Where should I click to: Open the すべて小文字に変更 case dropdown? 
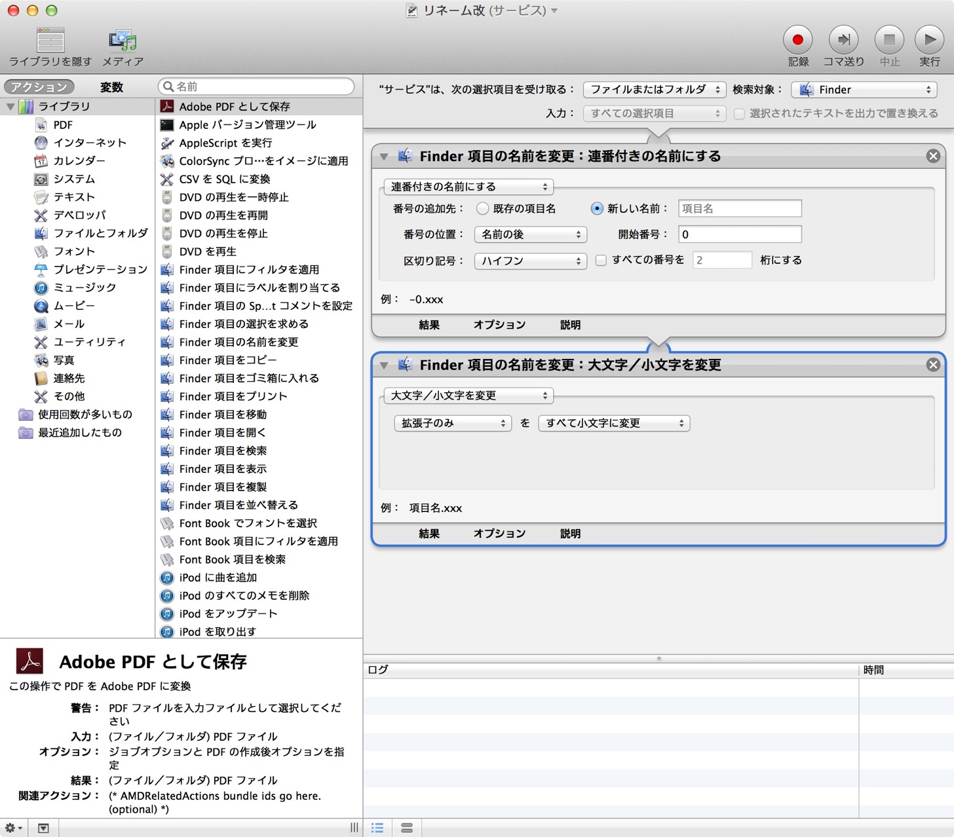(615, 424)
